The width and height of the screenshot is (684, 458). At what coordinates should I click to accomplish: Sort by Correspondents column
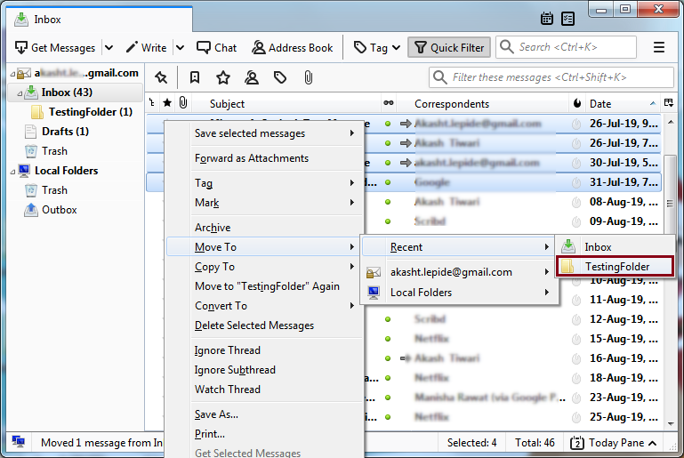coord(452,104)
